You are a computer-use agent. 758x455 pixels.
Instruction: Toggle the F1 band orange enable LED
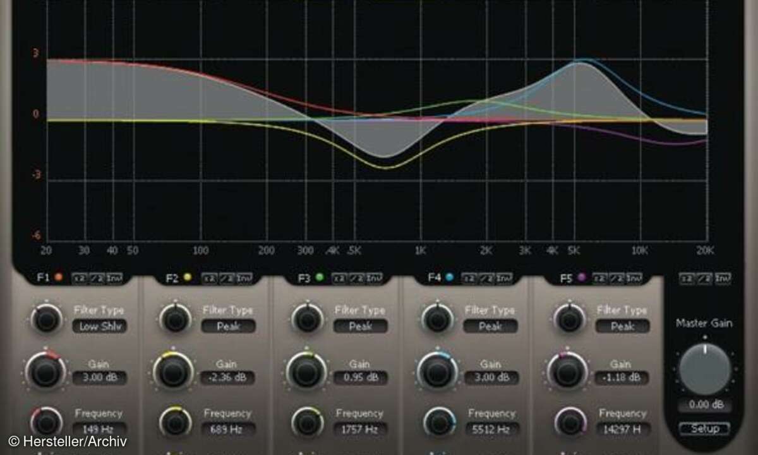tap(59, 277)
